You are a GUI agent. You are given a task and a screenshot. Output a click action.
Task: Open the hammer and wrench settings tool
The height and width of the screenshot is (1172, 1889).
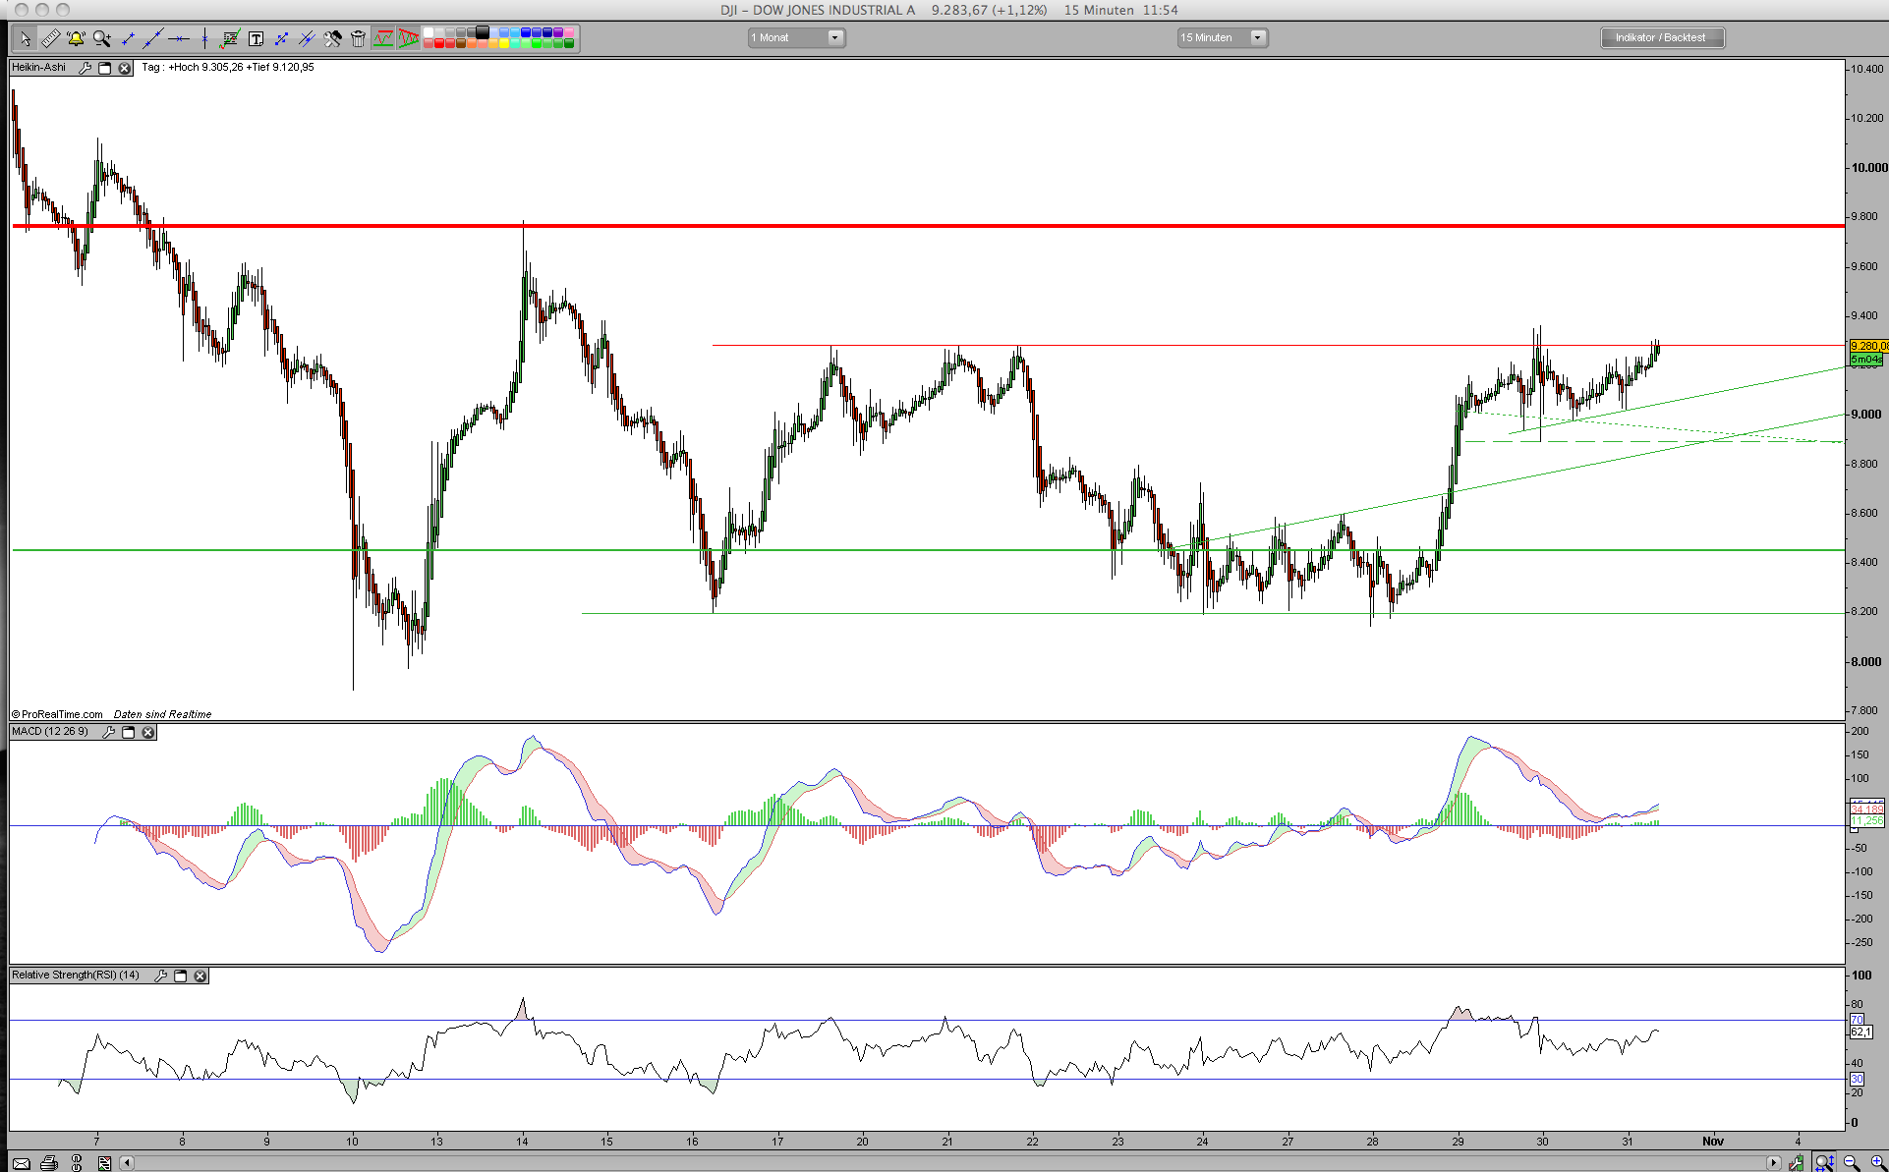pos(332,39)
